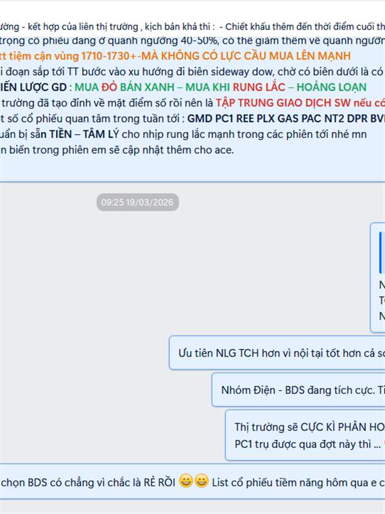Click the green HOẢNG LOẠN text

[331, 87]
